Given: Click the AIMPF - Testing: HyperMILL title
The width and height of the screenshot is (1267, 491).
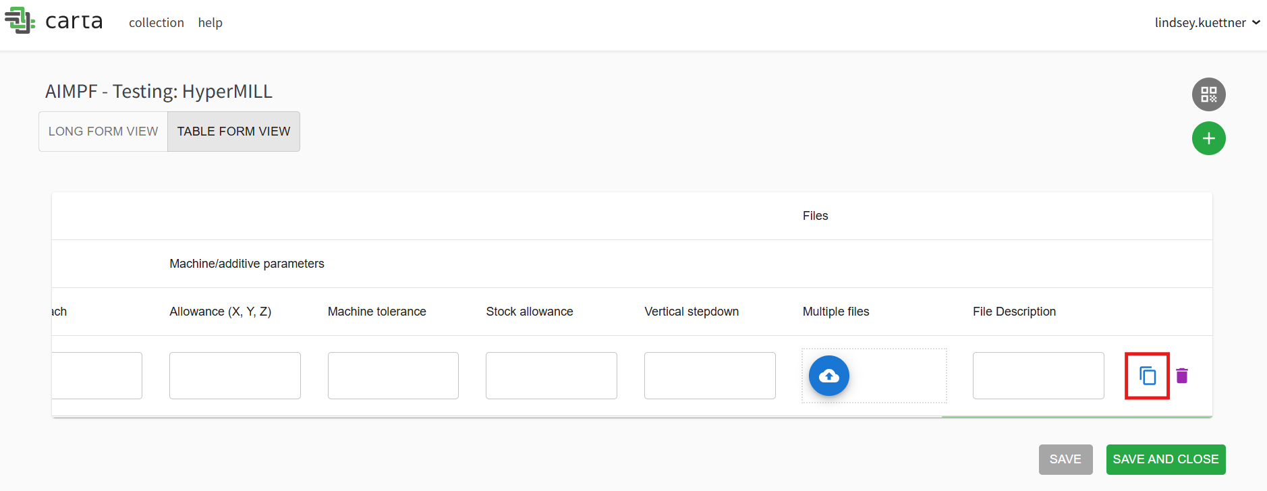Looking at the screenshot, I should pos(159,91).
